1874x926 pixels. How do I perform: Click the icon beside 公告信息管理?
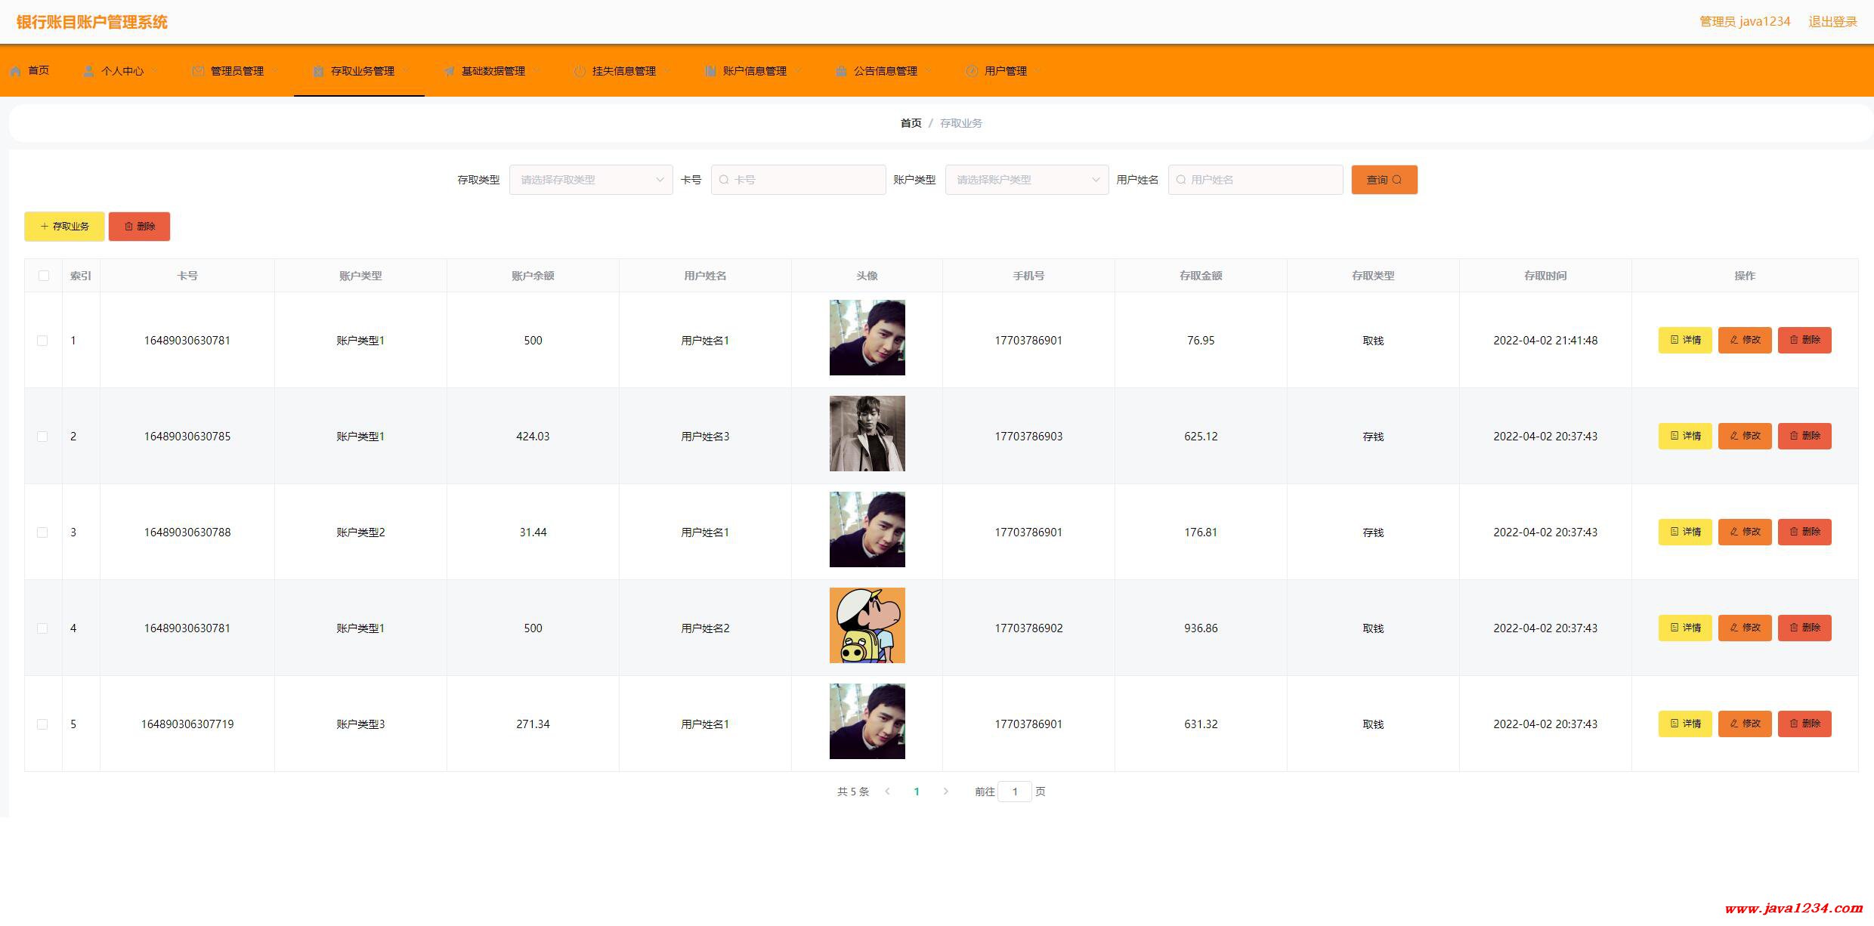pyautogui.click(x=841, y=71)
